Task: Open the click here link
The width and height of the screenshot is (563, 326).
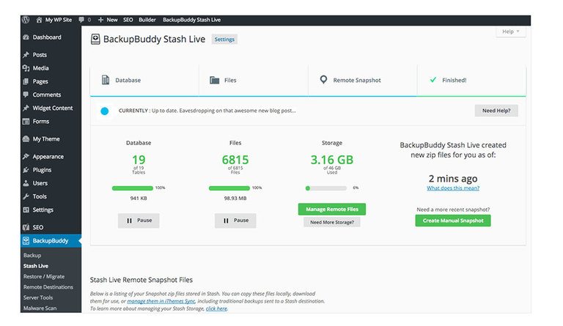Action: point(216,308)
